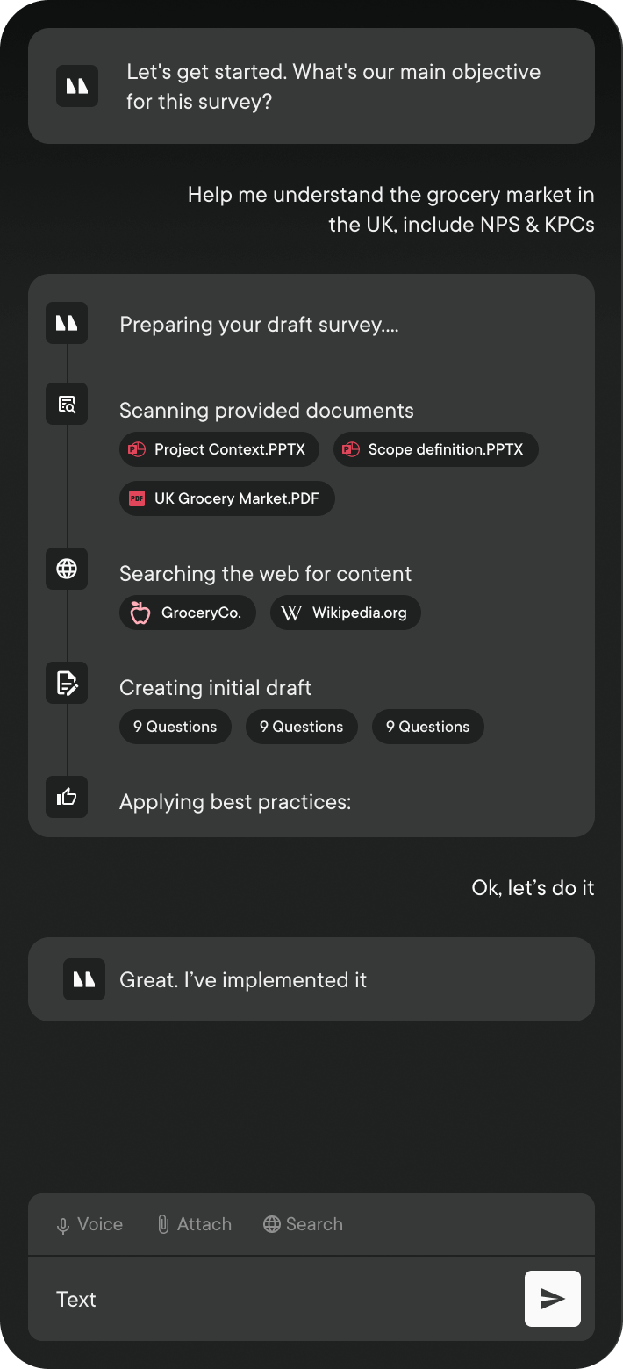This screenshot has height=1369, width=623.
Task: Click the document scan step icon
Action: coord(67,404)
